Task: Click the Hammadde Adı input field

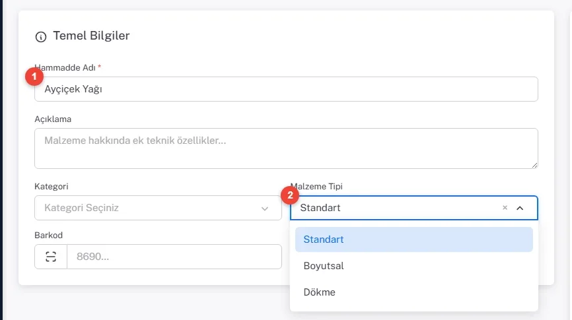Action: pyautogui.click(x=286, y=89)
